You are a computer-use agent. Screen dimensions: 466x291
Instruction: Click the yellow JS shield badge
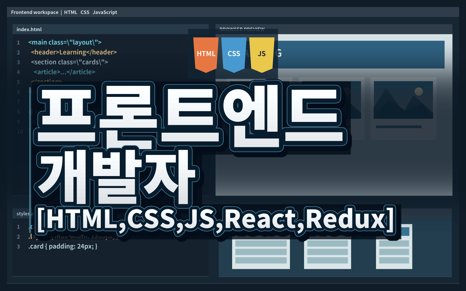(262, 55)
